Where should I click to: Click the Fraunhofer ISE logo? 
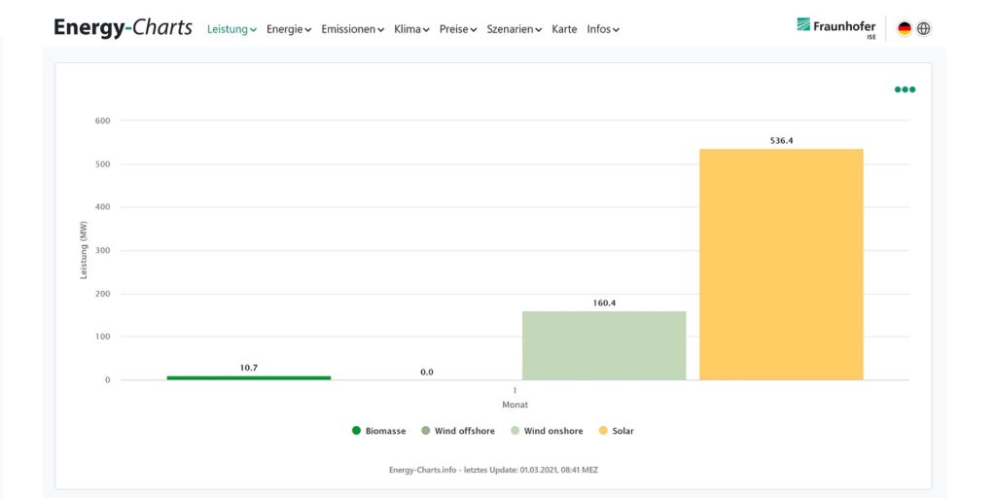coord(836,27)
